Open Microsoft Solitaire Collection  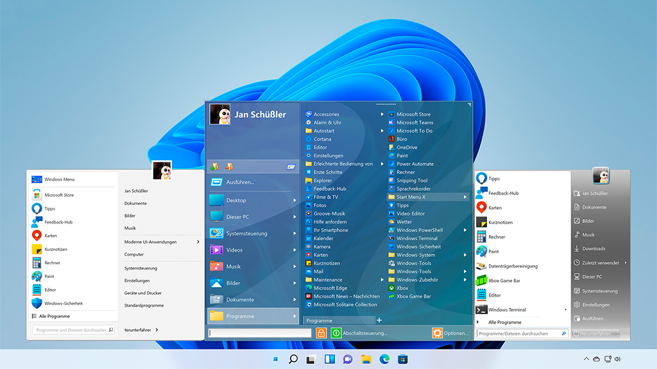(345, 305)
